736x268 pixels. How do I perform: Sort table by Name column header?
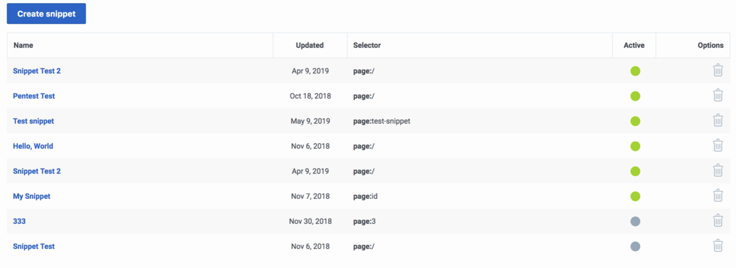23,45
